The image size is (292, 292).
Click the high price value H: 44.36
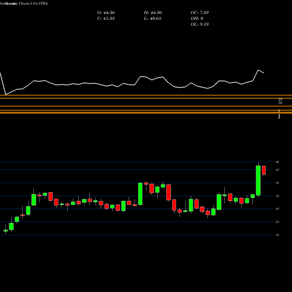point(153,13)
